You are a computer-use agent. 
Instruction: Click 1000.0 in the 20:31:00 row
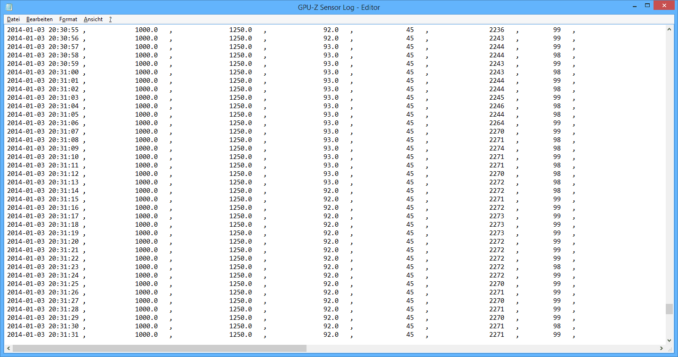pyautogui.click(x=146, y=72)
